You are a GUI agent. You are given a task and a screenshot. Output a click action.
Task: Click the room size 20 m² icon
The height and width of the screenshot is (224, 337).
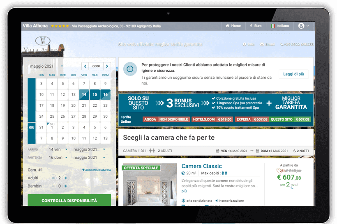coord(183,173)
